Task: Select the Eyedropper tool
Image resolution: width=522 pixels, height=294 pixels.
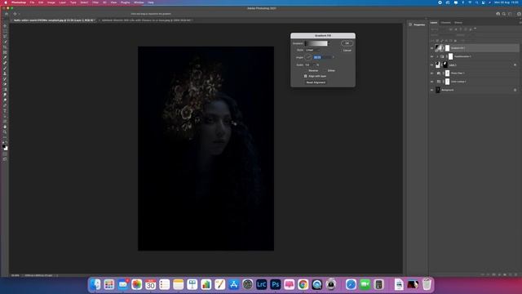Action: tap(5, 58)
